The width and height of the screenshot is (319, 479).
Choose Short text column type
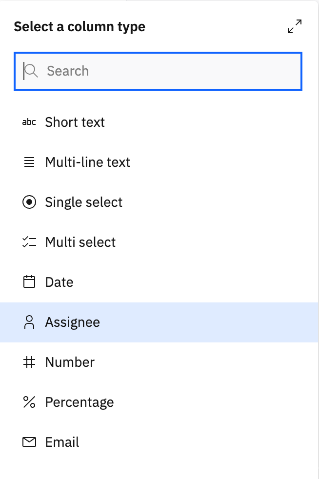75,122
